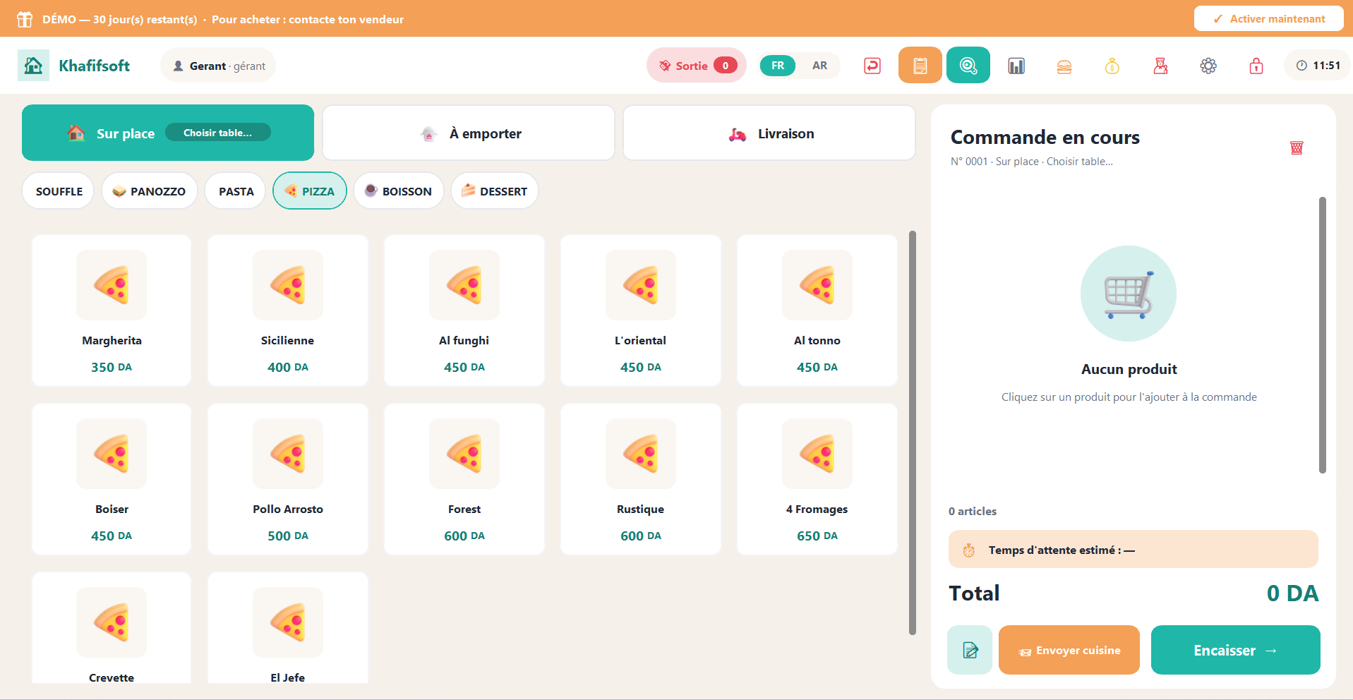The height and width of the screenshot is (700, 1353).
Task: Click the red lock icon
Action: pyautogui.click(x=1256, y=66)
